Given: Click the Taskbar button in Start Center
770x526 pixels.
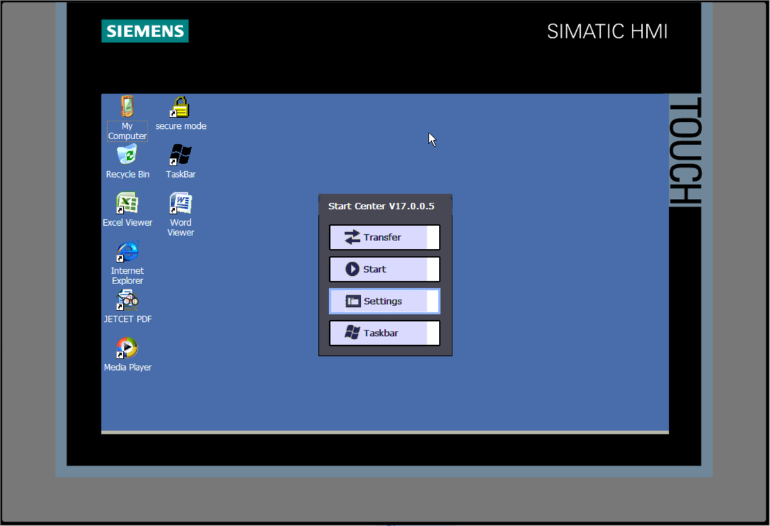Looking at the screenshot, I should point(384,333).
